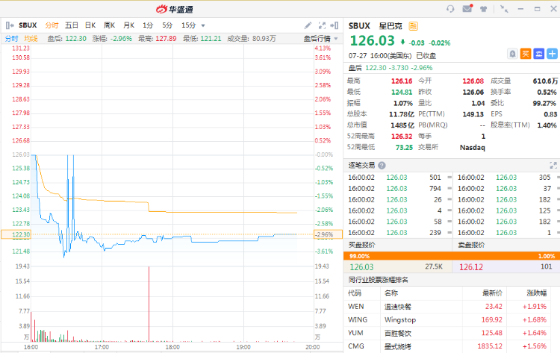Open customer service headset icon
This screenshot has height=353, width=560.
[450, 9]
